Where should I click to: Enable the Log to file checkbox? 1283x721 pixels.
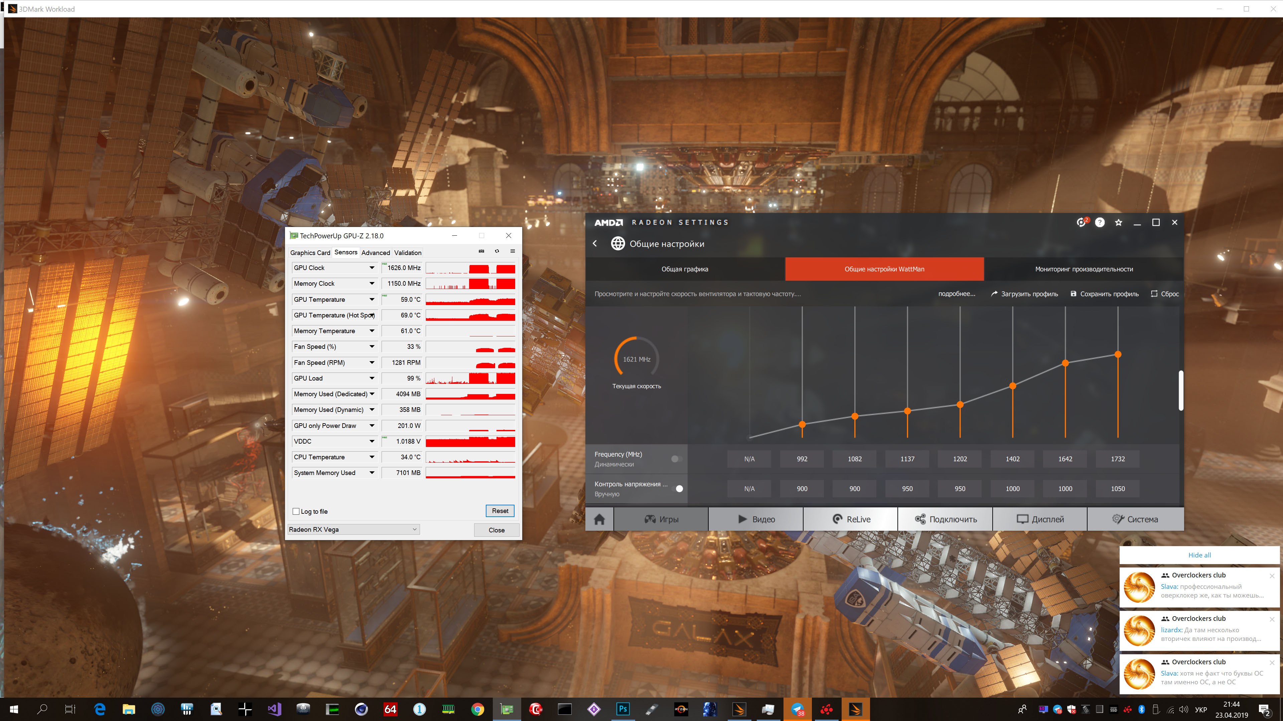(296, 511)
